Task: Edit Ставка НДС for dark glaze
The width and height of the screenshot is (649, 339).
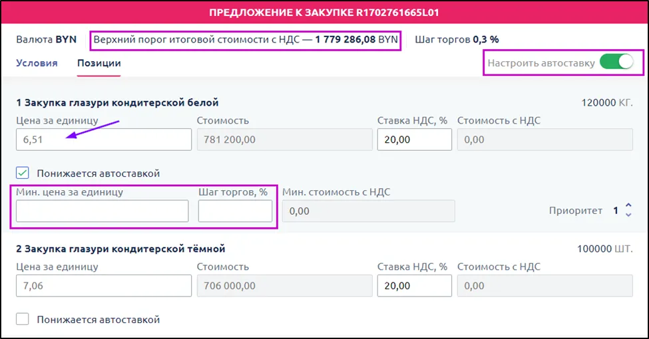Action: pyautogui.click(x=414, y=286)
